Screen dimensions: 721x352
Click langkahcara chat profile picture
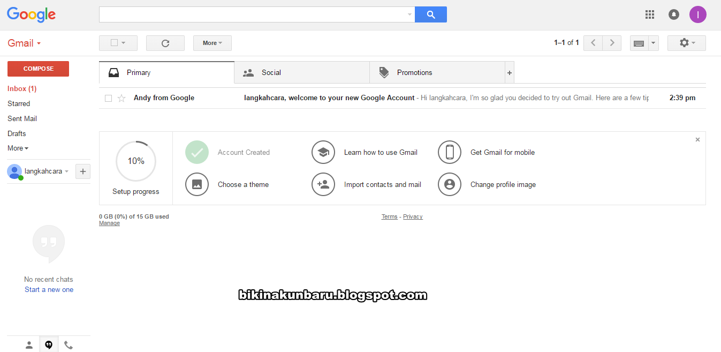coord(14,171)
